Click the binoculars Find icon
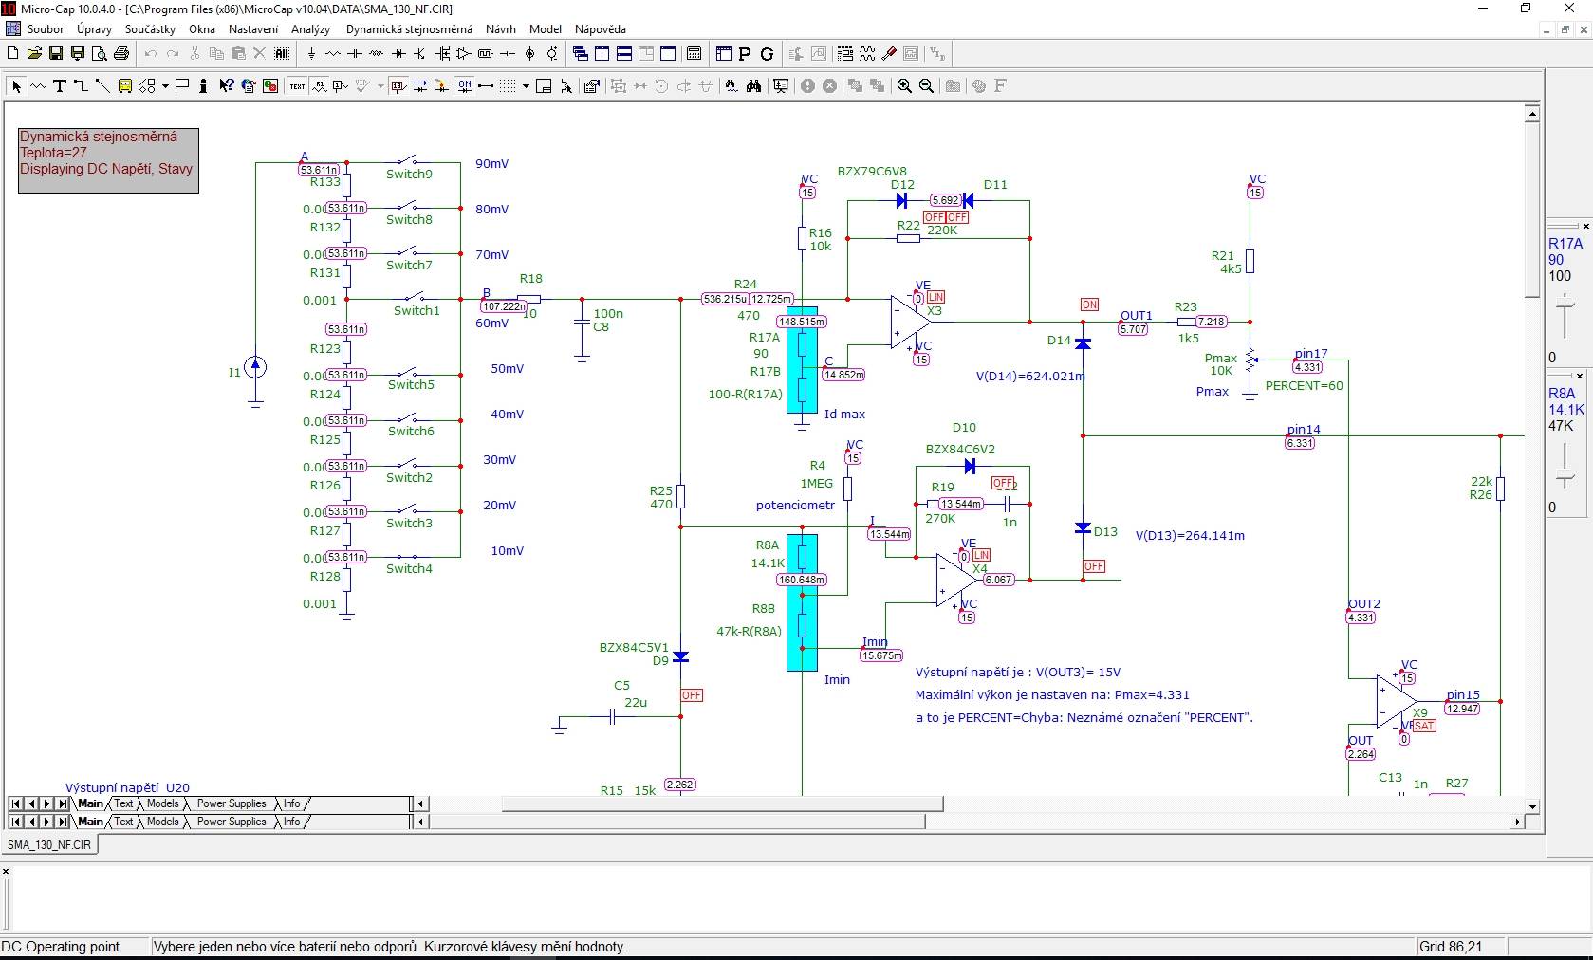Image resolution: width=1593 pixels, height=960 pixels. [x=753, y=86]
